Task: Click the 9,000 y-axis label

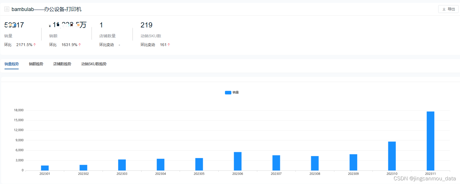Action: click(x=19, y=140)
